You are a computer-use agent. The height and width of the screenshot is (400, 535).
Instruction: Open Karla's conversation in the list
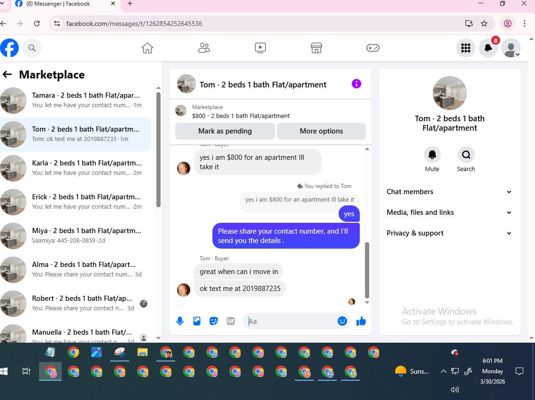click(75, 168)
